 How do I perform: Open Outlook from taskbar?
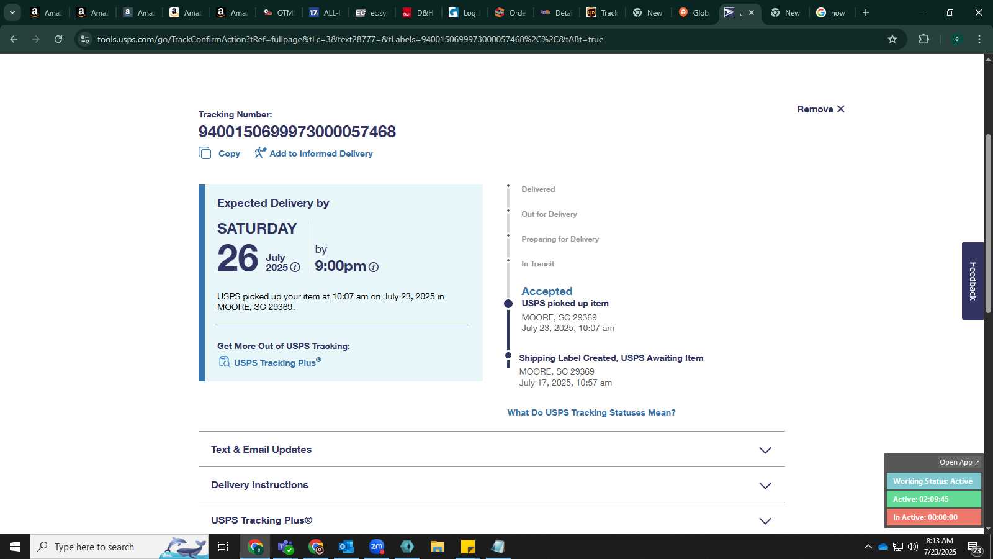click(346, 547)
